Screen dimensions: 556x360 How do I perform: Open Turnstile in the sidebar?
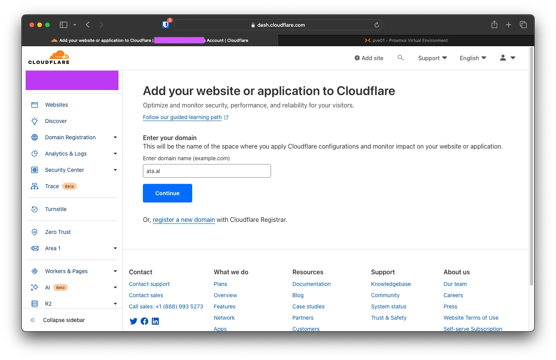(x=56, y=209)
